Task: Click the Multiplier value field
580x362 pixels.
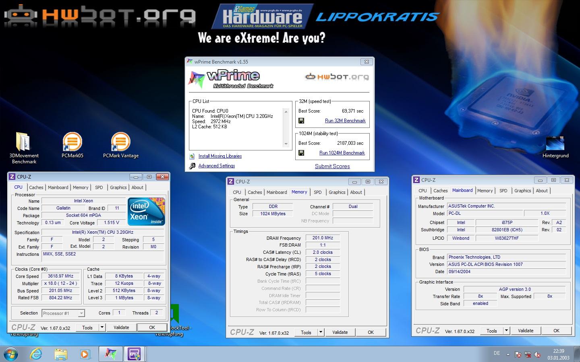Action: pos(60,284)
